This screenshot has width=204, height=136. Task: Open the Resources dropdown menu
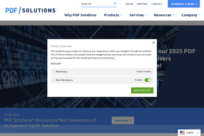coord(164,15)
